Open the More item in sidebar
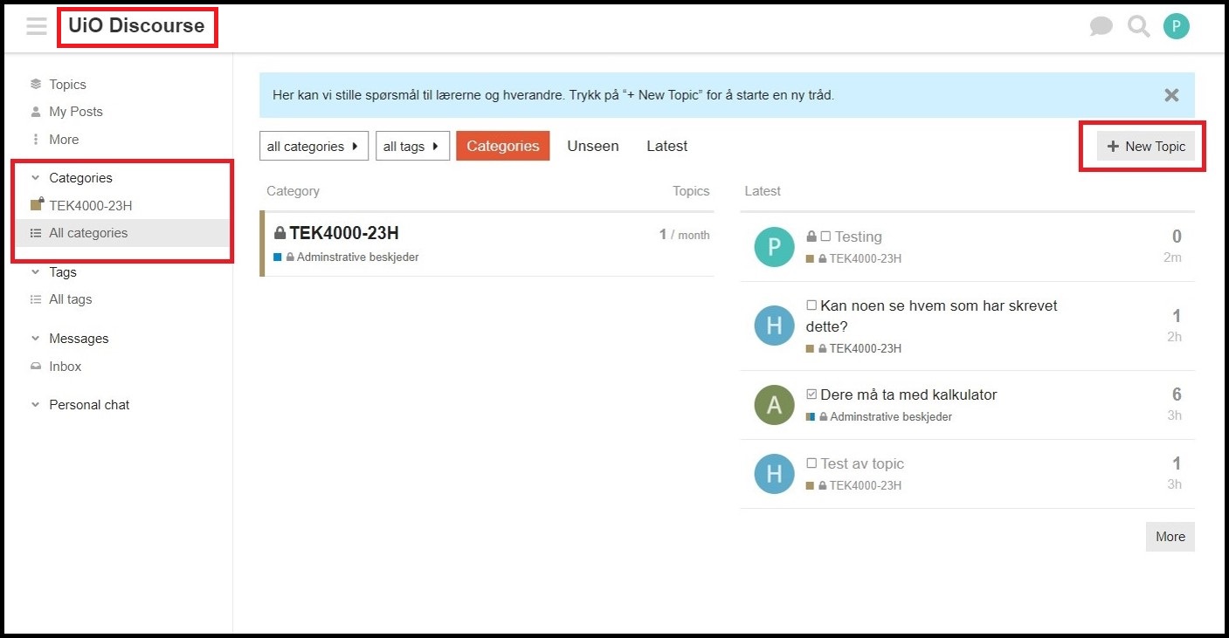 click(64, 140)
